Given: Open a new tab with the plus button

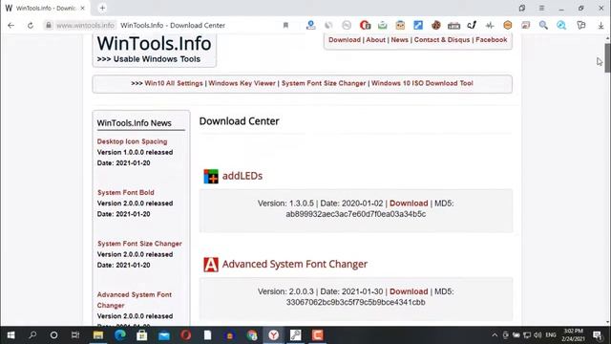Looking at the screenshot, I should coord(102,8).
